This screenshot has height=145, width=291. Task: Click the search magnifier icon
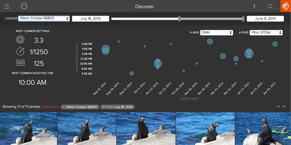tap(270, 7)
